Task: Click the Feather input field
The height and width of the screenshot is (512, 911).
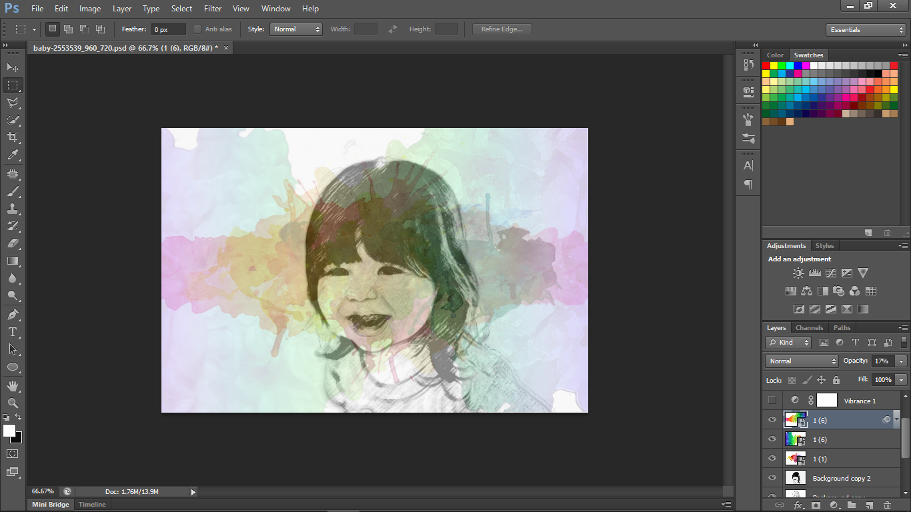Action: click(x=169, y=29)
